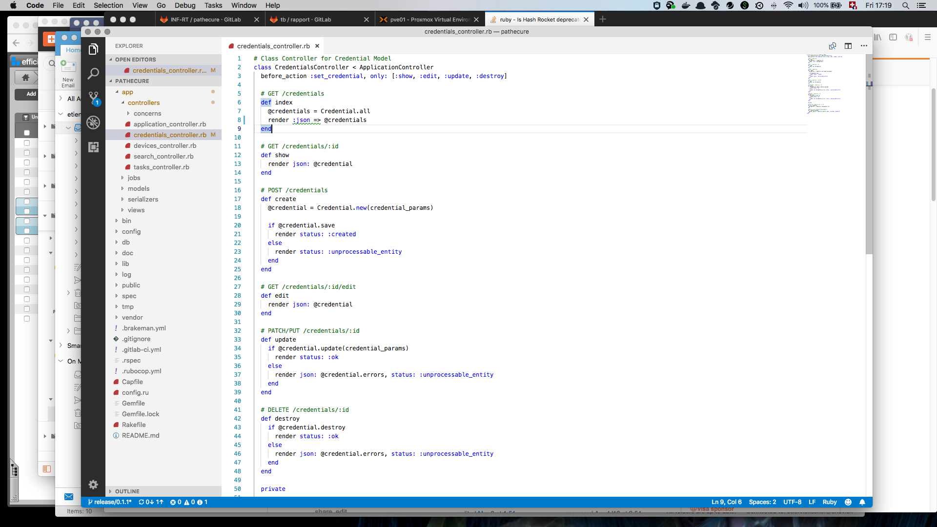Click the split editor icon

[848, 46]
